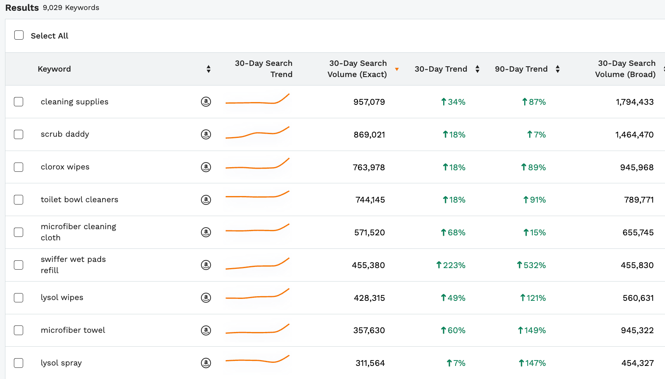Screen dimensions: 665x379
Task: Sort by 30-Day Trend arrows
Action: pyautogui.click(x=478, y=69)
